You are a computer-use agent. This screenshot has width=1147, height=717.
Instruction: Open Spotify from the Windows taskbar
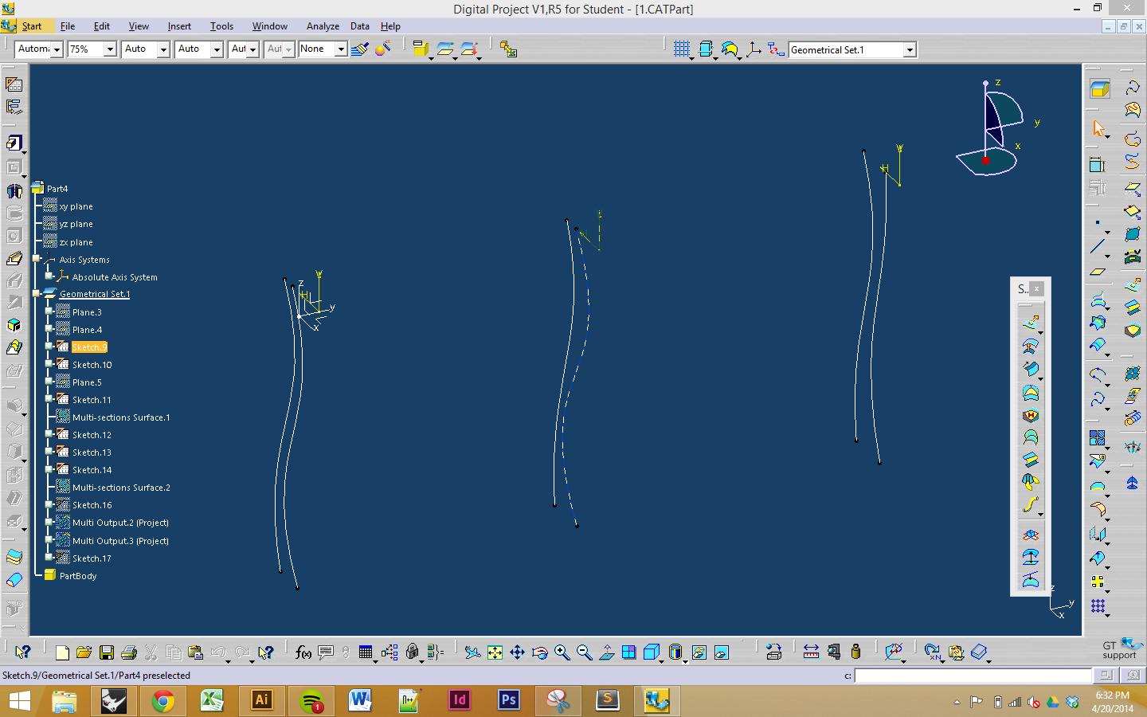311,701
